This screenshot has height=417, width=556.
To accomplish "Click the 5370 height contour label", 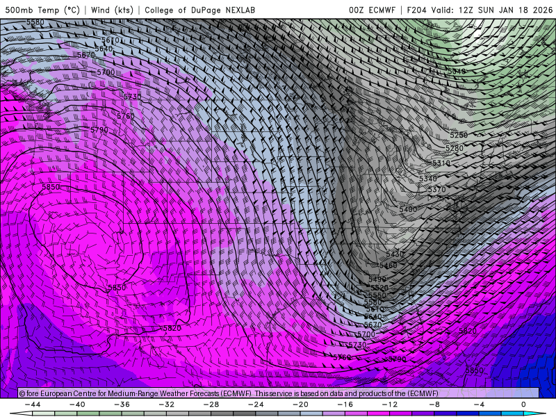I will (x=436, y=190).
